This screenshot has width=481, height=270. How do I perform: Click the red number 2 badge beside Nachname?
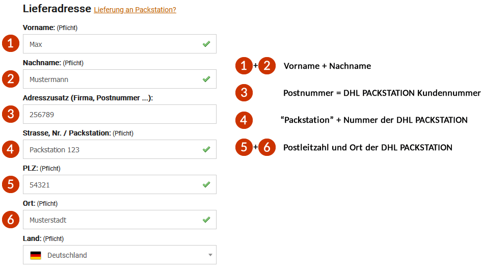click(11, 79)
